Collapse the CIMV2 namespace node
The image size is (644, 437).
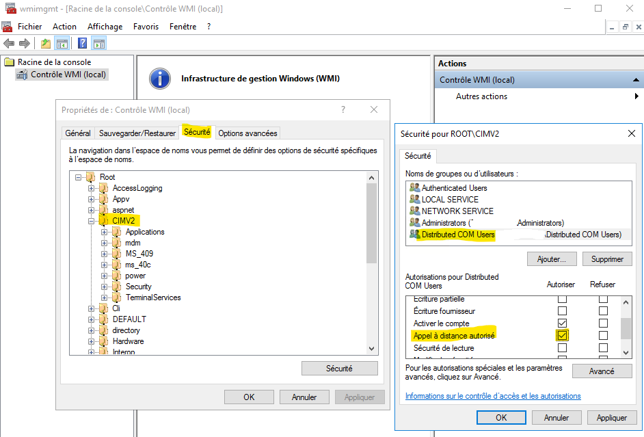[91, 221]
